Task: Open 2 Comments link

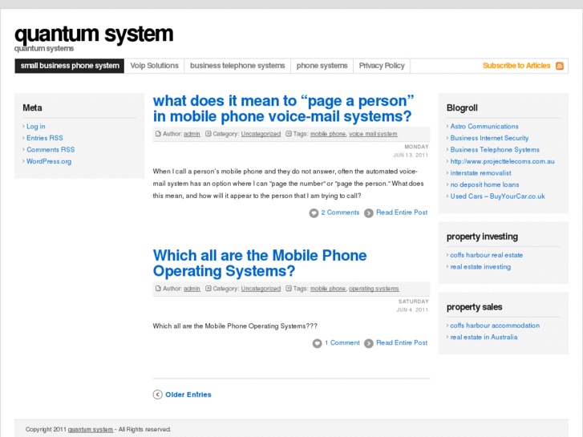Action: pyautogui.click(x=340, y=212)
